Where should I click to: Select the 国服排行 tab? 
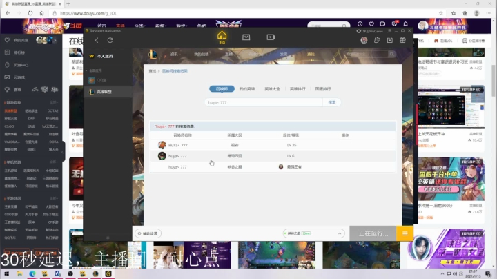[322, 89]
